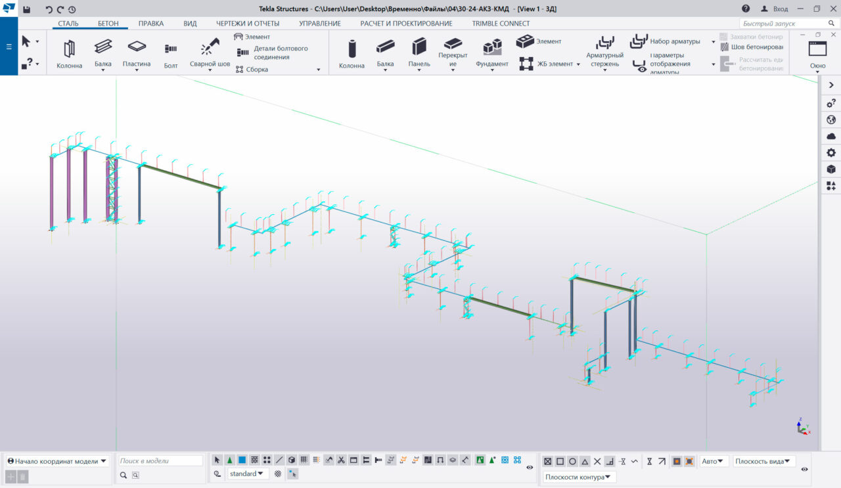Click the Вход sign-in button
The image size is (841, 488).
[775, 9]
